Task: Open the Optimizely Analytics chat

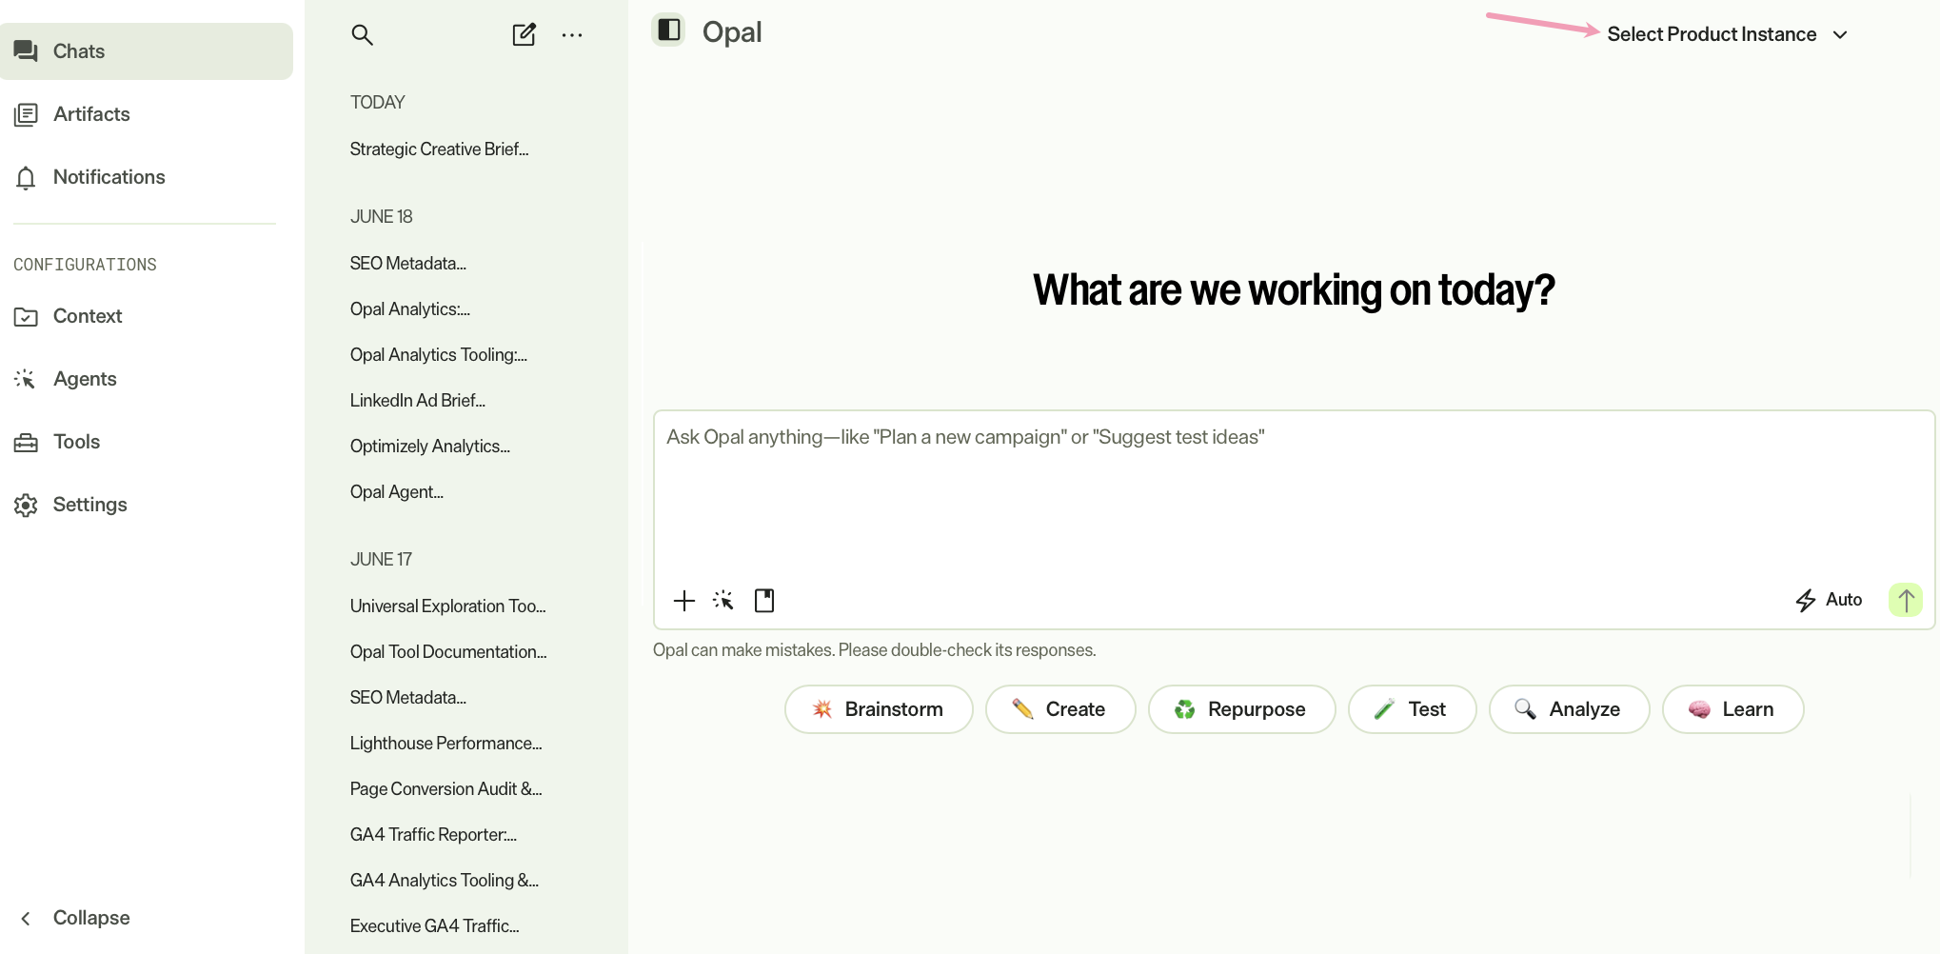Action: click(x=430, y=447)
